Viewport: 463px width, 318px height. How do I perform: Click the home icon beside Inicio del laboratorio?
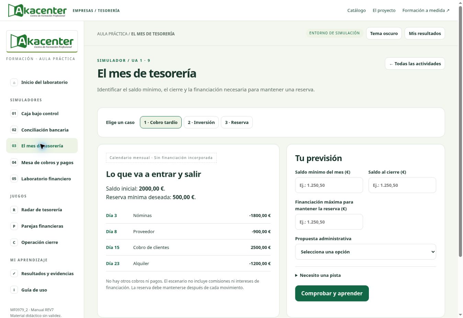[x=14, y=82]
